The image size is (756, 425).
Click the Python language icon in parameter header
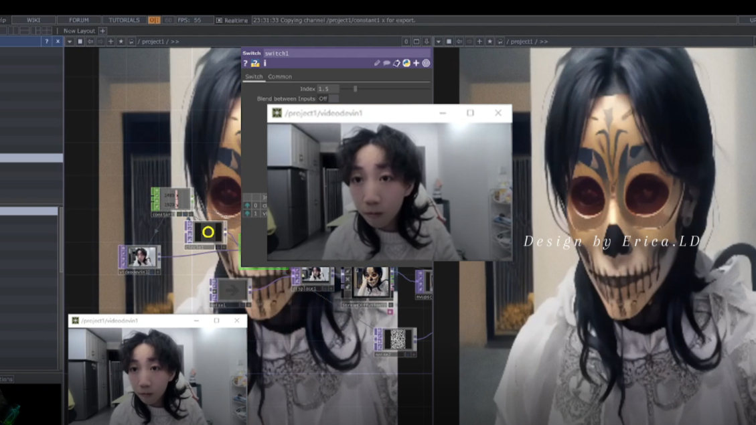pyautogui.click(x=406, y=63)
